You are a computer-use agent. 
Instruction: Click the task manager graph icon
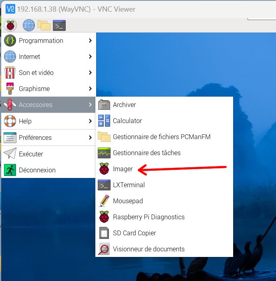tap(104, 153)
